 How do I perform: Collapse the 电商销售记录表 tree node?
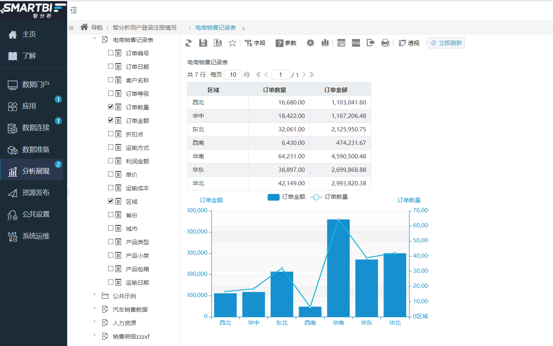[95, 39]
